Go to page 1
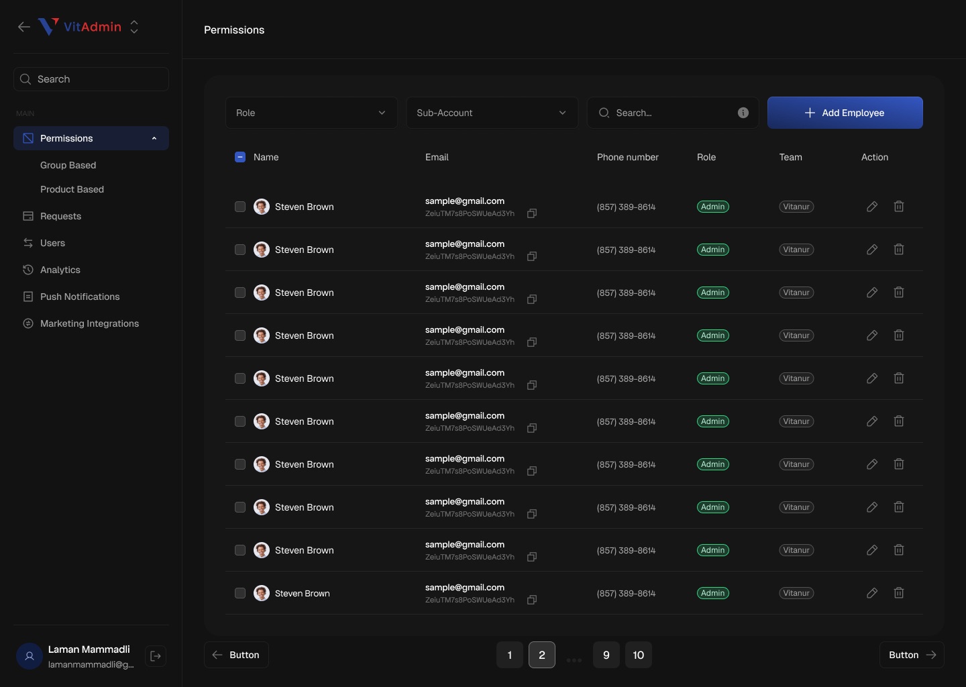 click(510, 655)
